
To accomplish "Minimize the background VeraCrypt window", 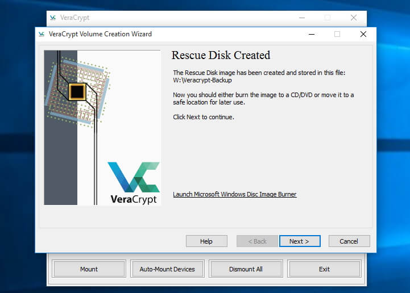I will [x=302, y=18].
